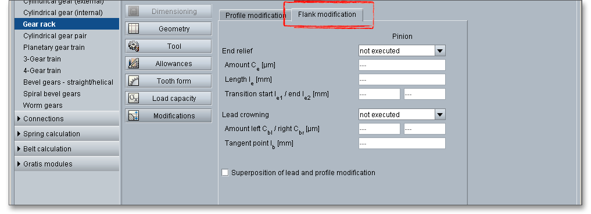Select Planetary gear train in the list
This screenshot has width=591, height=214.
coord(54,48)
